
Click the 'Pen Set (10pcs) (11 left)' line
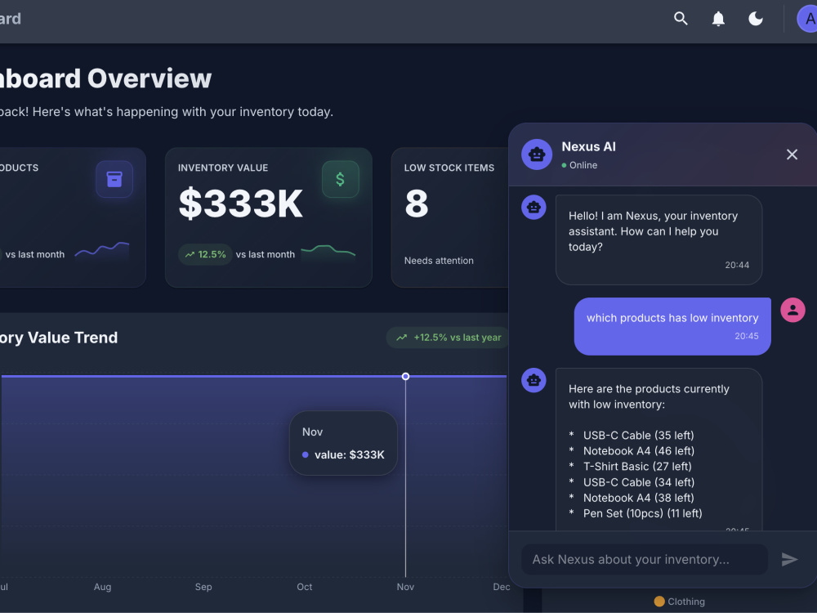pos(642,513)
